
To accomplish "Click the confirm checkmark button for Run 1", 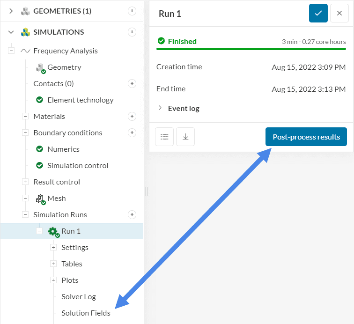I will [318, 14].
